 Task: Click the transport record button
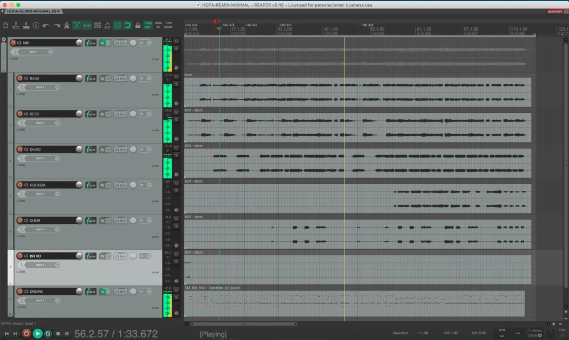click(26, 334)
